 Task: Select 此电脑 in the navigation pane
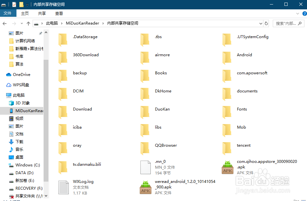pos(15,95)
